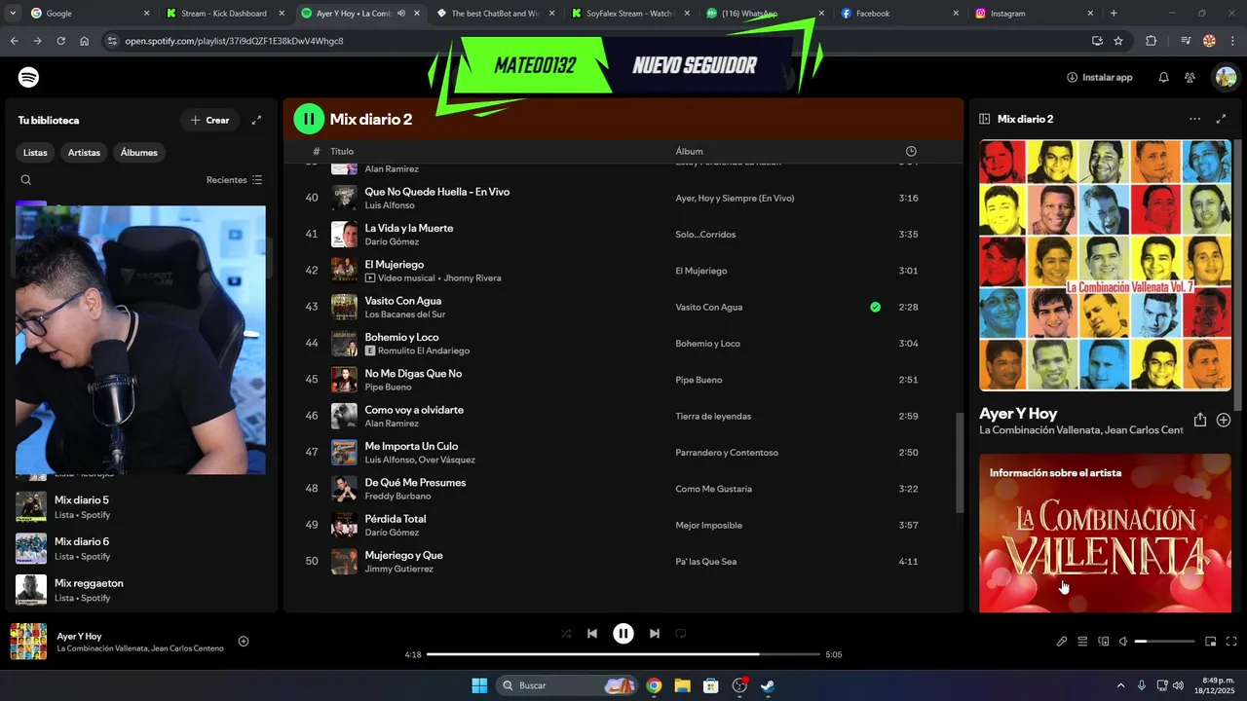Filter library by Artistas
The width and height of the screenshot is (1247, 701).
click(x=84, y=152)
